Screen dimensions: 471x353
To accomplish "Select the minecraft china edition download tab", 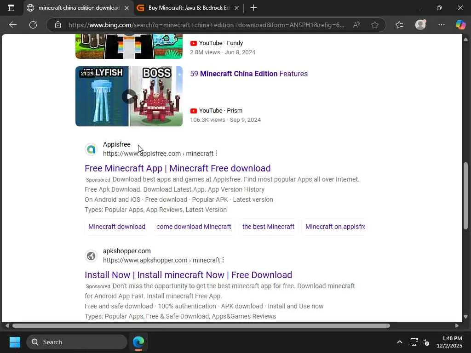I will click(x=78, y=8).
